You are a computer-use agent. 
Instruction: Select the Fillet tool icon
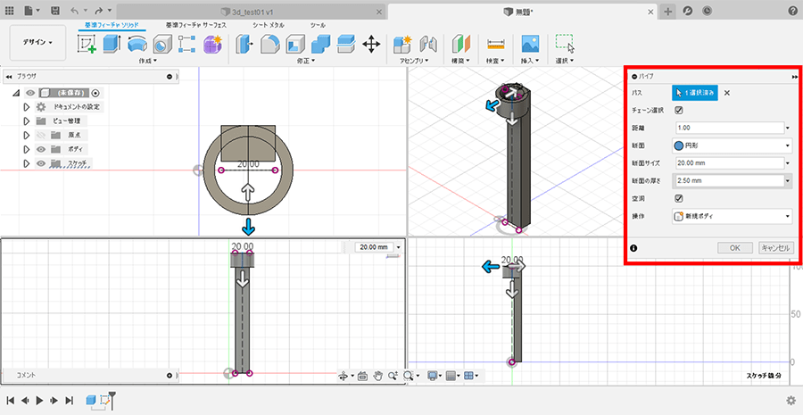270,43
